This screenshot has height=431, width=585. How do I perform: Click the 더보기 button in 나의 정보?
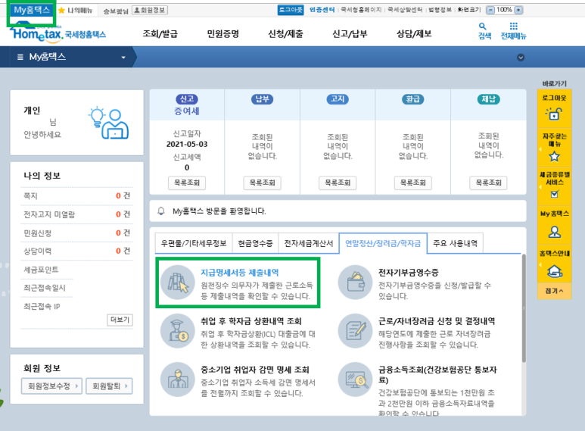pyautogui.click(x=120, y=320)
